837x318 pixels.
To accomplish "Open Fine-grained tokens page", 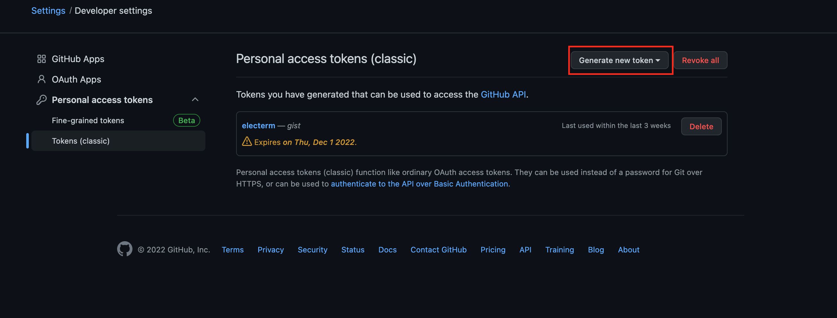I will click(88, 121).
